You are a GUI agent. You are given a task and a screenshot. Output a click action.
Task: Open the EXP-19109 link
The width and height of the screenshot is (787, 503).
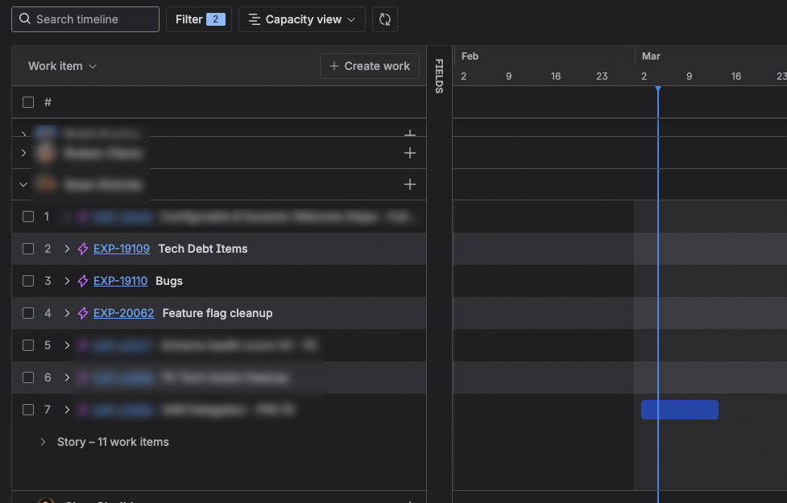(122, 249)
